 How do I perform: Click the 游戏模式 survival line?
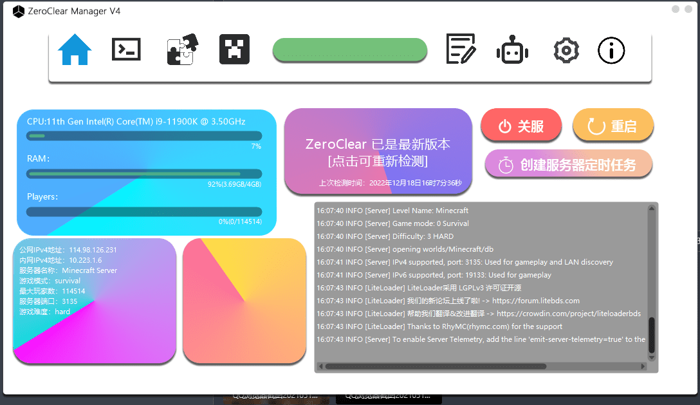click(50, 281)
